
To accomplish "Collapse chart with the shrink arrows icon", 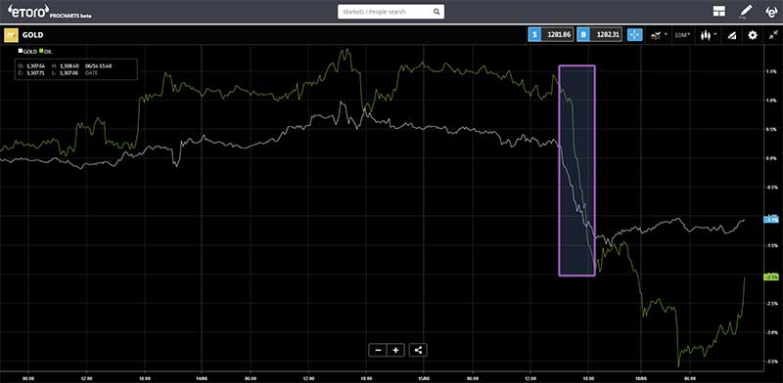I will [773, 35].
